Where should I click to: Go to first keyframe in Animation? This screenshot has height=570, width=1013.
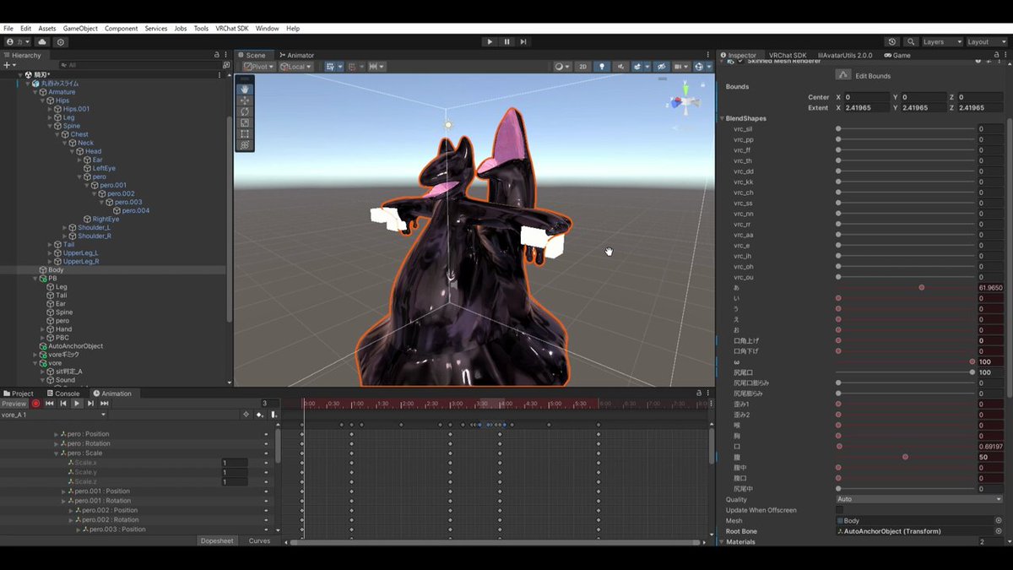click(50, 404)
